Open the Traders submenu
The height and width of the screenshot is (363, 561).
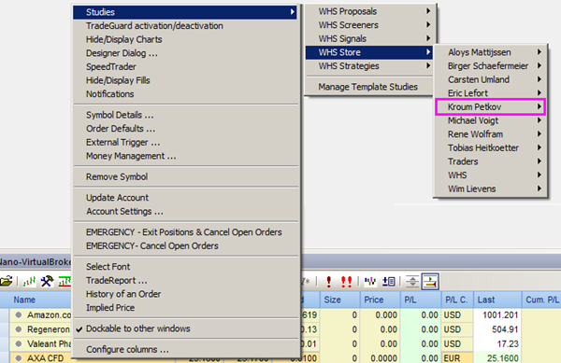pyautogui.click(x=490, y=161)
